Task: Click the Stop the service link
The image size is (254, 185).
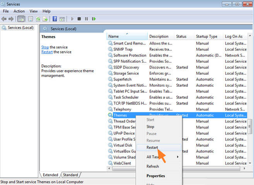Action: coord(45,47)
